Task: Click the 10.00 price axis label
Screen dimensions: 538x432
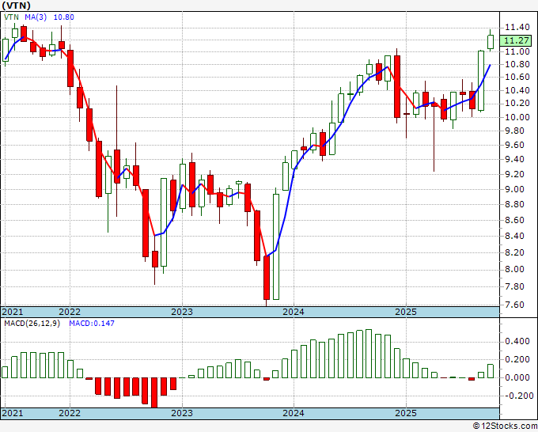Action: [x=517, y=117]
